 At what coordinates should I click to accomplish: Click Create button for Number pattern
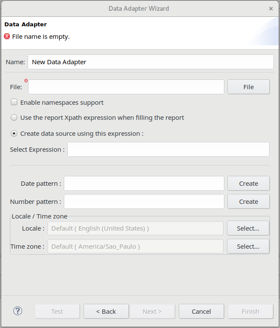(x=248, y=201)
